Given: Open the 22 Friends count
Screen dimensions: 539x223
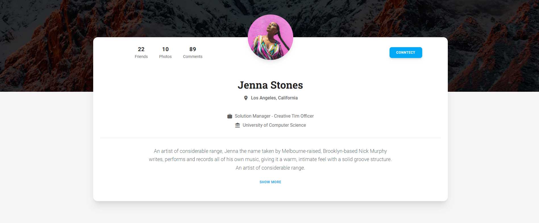Looking at the screenshot, I should [141, 49].
